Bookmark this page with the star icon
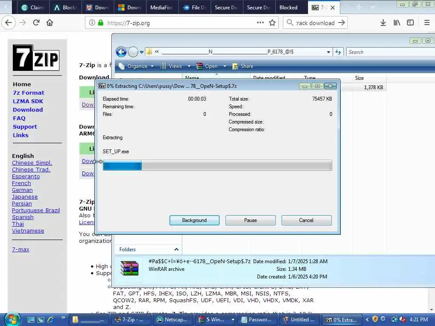 [272, 23]
